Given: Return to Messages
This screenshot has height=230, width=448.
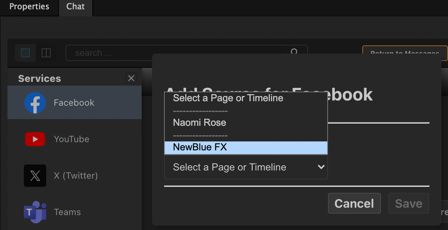Looking at the screenshot, I should point(405,53).
